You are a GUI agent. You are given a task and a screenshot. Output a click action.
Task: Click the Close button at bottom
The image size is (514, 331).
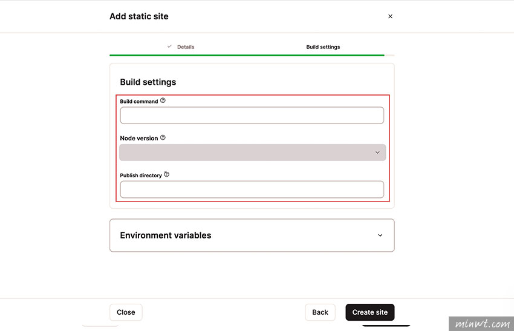point(126,312)
